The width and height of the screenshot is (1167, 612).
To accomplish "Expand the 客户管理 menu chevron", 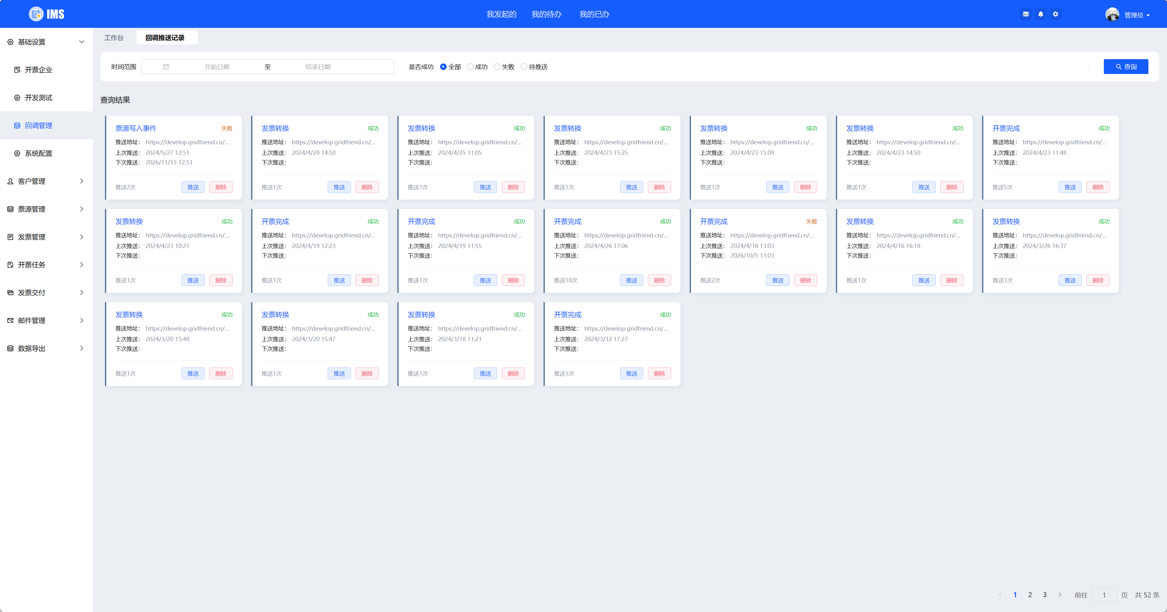I will pos(81,181).
